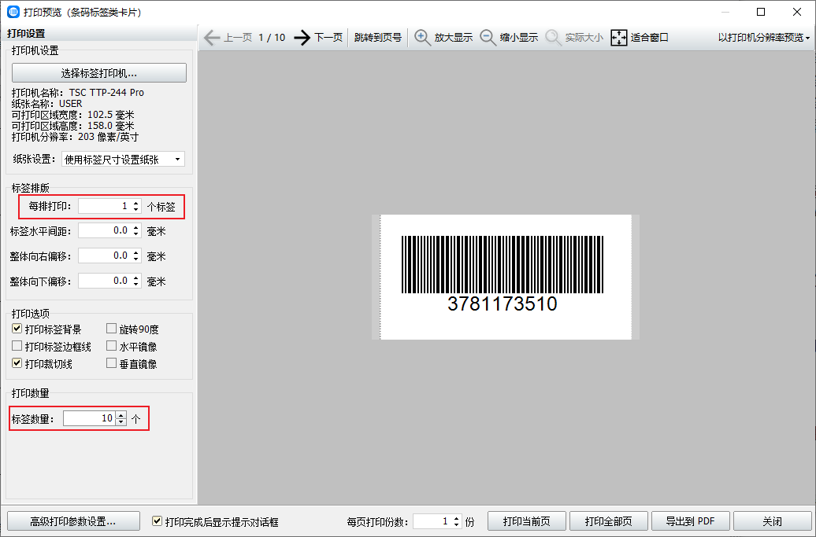Increase labels per row stepper
The width and height of the screenshot is (816, 537).
pyautogui.click(x=135, y=203)
